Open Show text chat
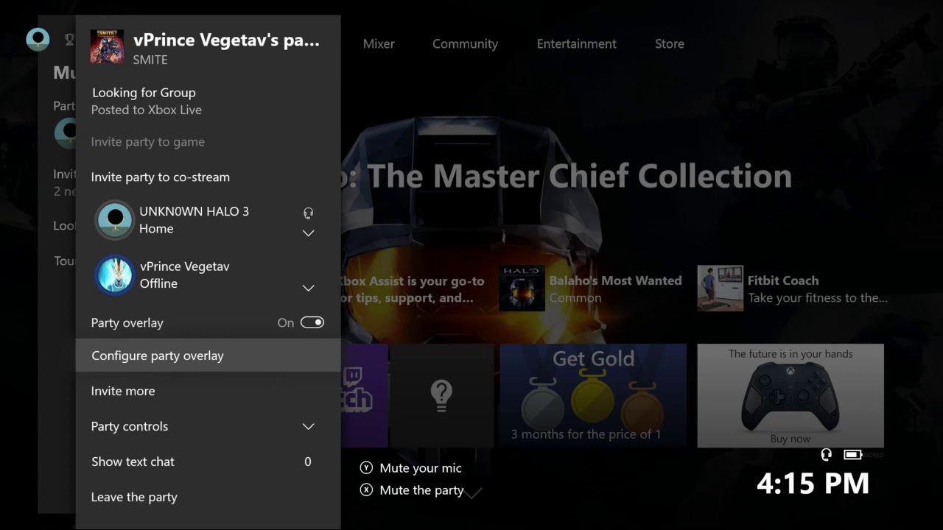This screenshot has height=530, width=943. (208, 462)
